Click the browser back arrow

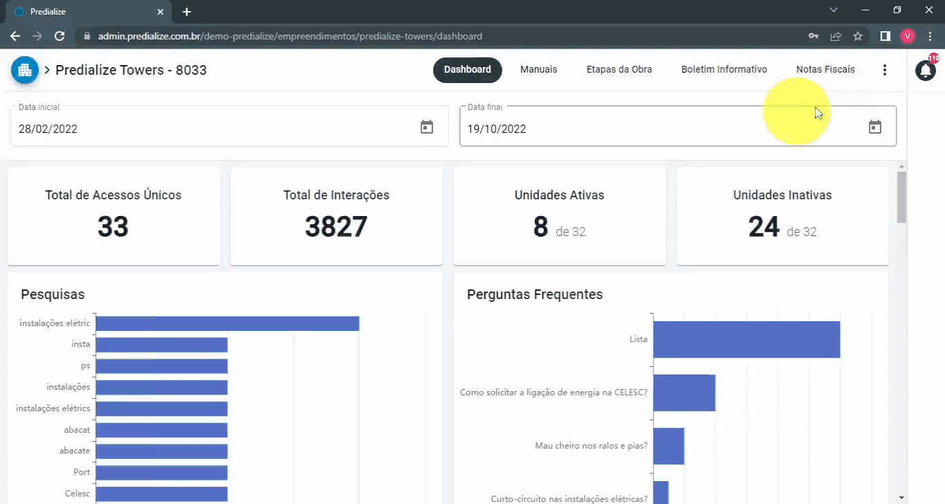(15, 36)
